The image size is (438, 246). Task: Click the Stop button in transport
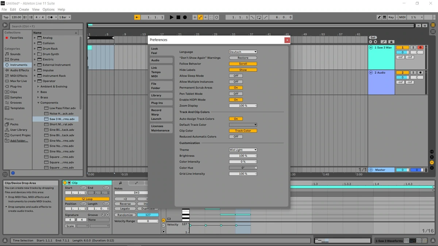click(178, 17)
